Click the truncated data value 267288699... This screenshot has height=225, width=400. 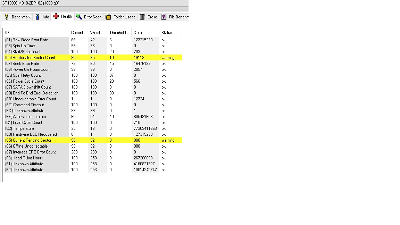coord(144,158)
